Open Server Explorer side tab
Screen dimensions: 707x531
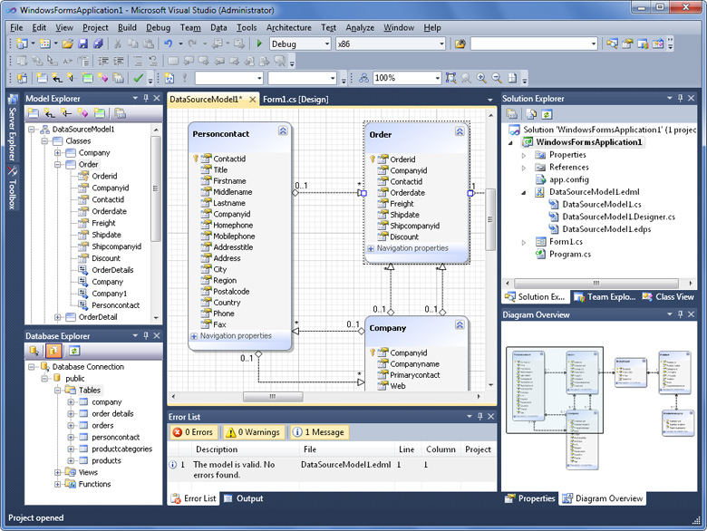point(12,128)
